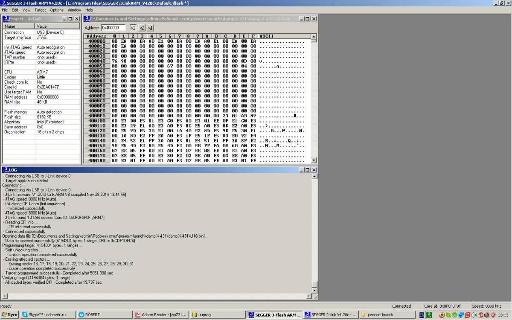The image size is (512, 320).
Task: Select the Target interface value 'JTAG'
Action: 42,37
